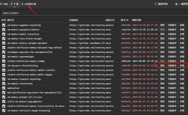
Task: Click the 启用 column header
Action: pyautogui.click(x=3, y=20)
